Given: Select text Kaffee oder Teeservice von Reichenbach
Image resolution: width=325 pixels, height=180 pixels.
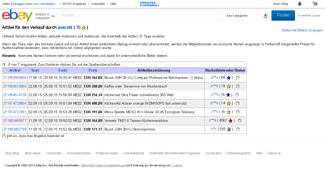Looking at the screenshot, I should 136,86.
